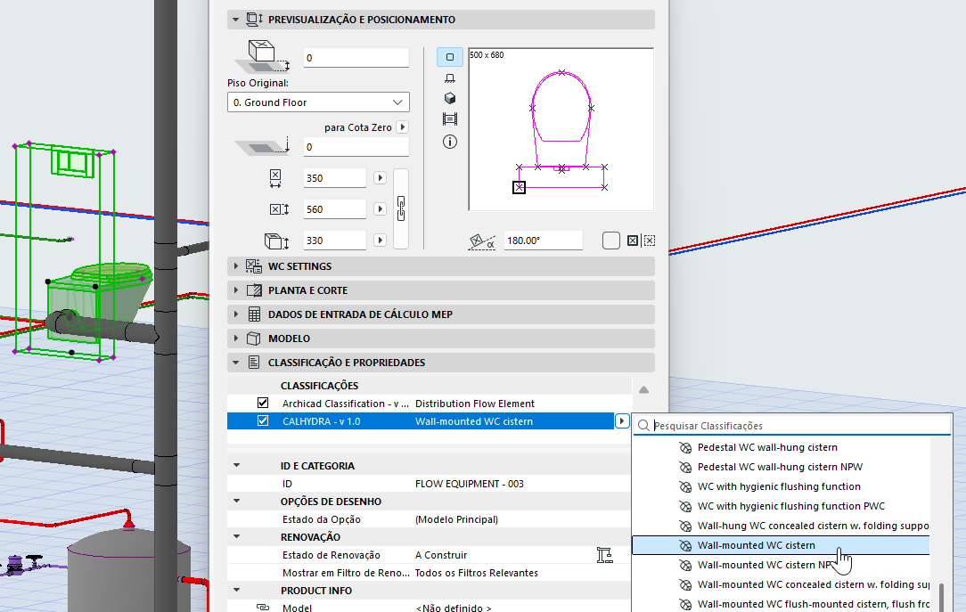The width and height of the screenshot is (966, 612).
Task: Click the elevation to story icon
Action: [262, 57]
